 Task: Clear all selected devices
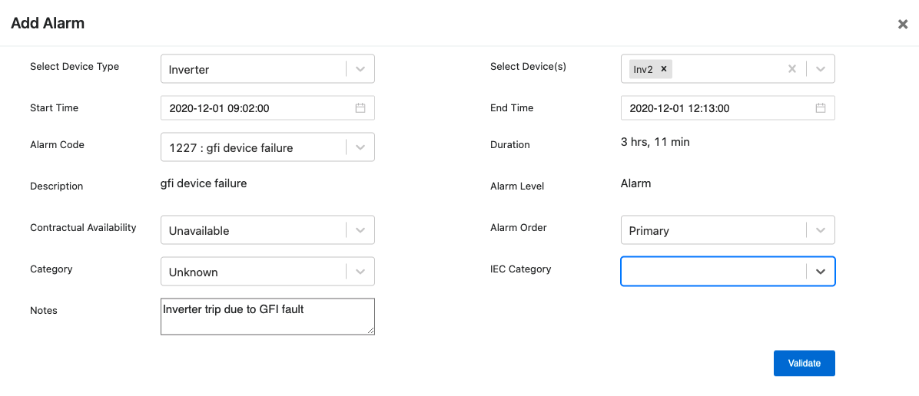pyautogui.click(x=792, y=69)
